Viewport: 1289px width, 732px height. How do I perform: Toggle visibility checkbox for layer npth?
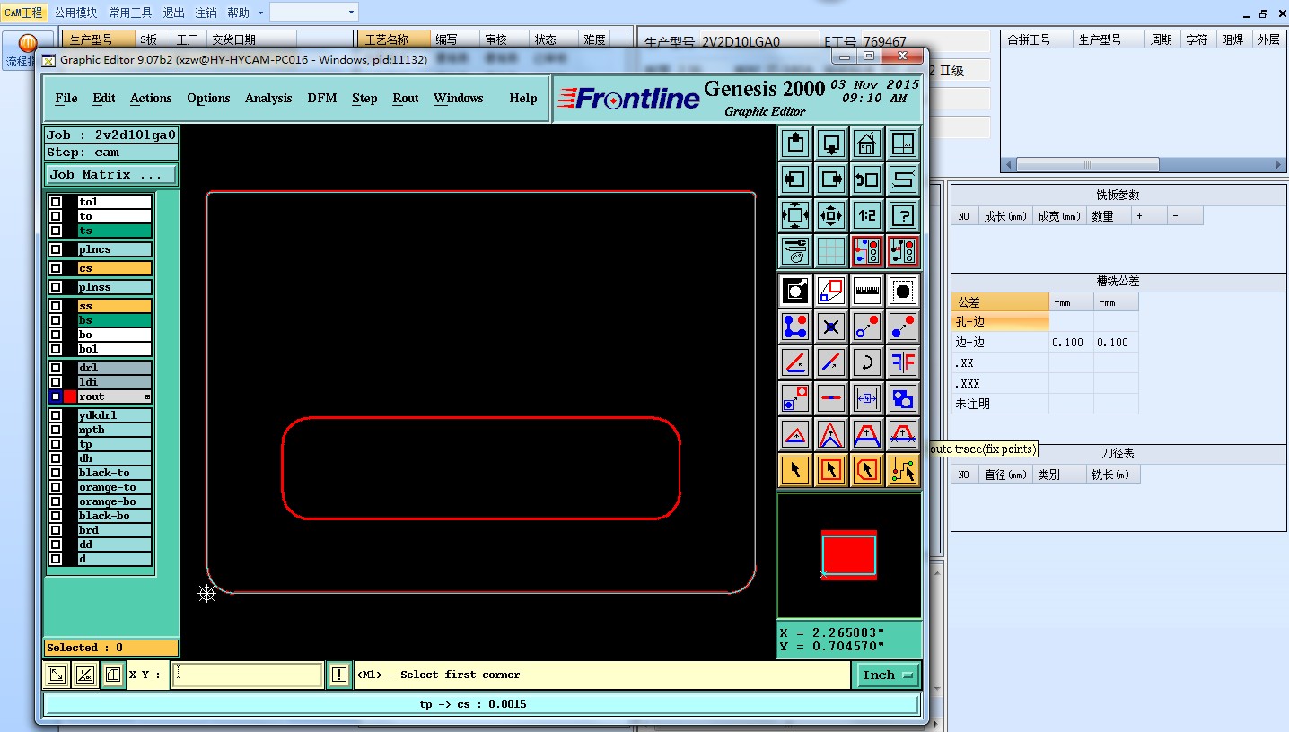(x=56, y=430)
